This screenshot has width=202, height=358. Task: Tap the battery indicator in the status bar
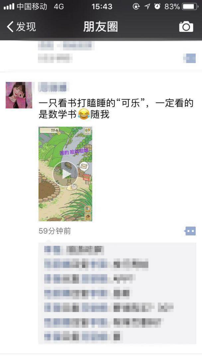coord(190,6)
